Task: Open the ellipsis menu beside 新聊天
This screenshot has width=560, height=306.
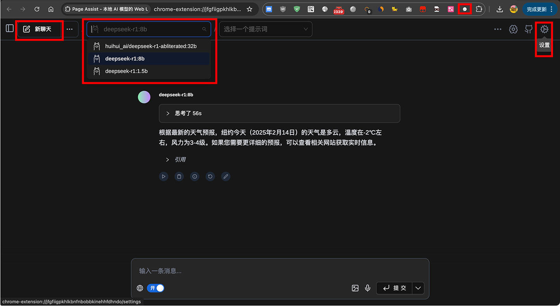Action: 69,29
